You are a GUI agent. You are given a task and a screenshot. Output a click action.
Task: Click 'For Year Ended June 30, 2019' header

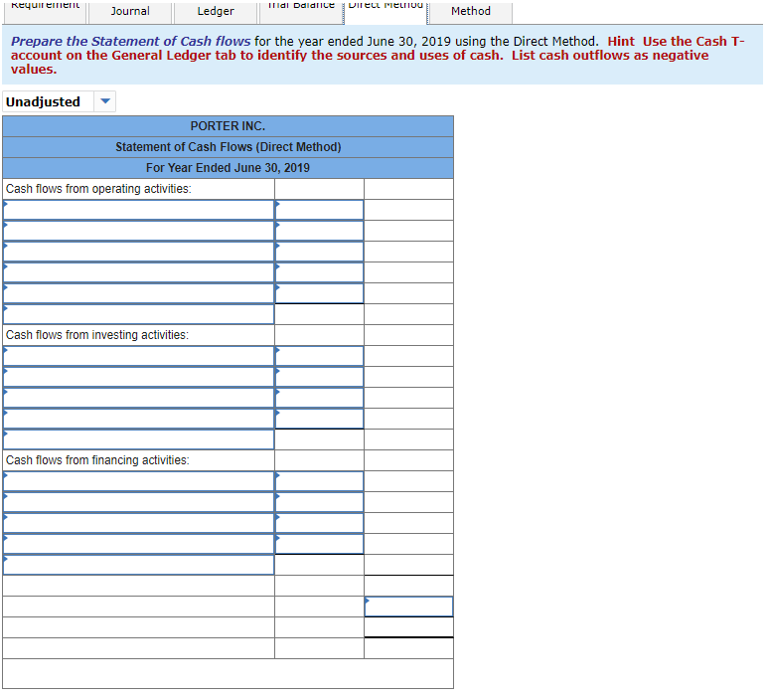click(x=228, y=168)
